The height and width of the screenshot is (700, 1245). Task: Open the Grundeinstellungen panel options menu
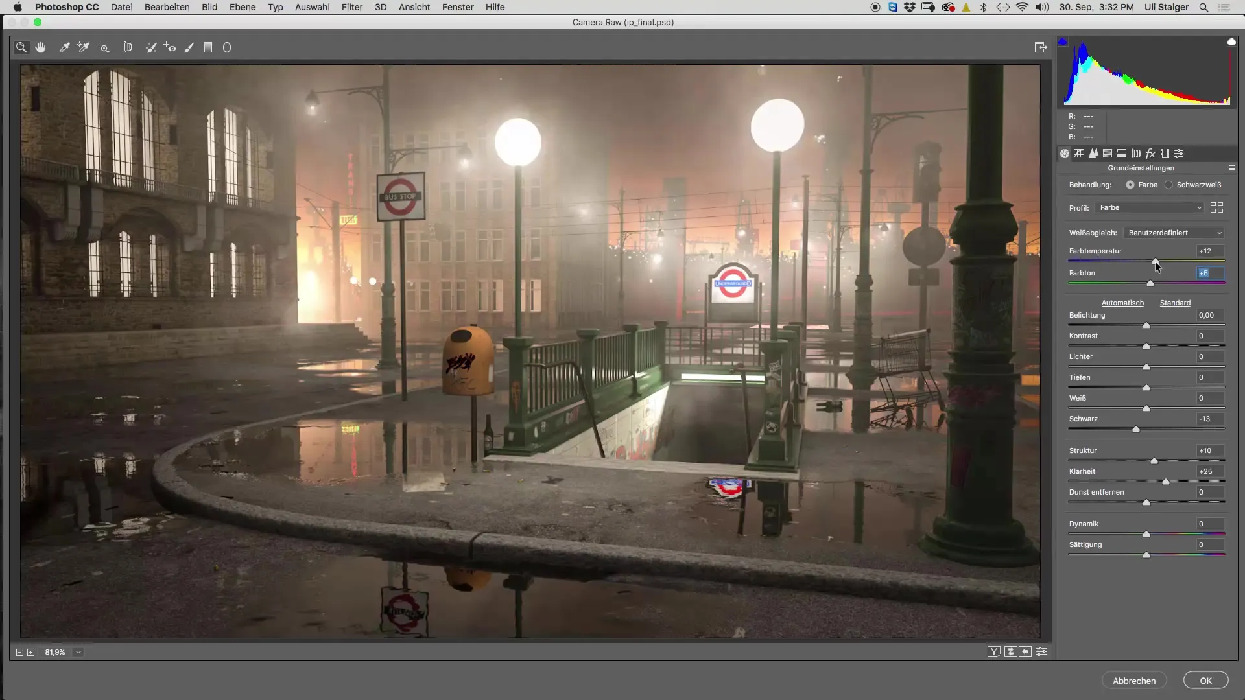tap(1232, 168)
